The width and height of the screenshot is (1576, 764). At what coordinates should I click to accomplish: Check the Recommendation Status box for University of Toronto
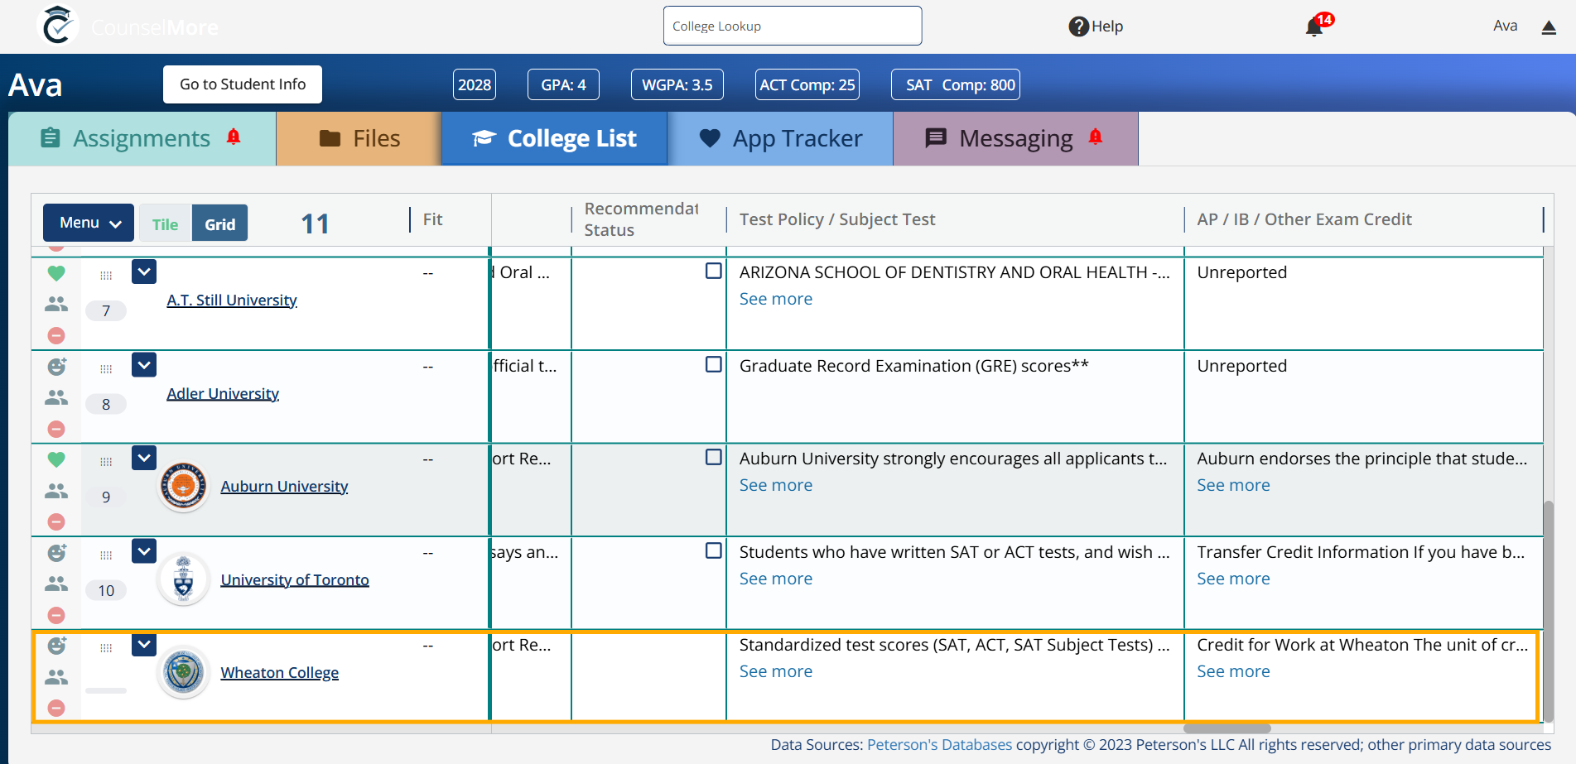coord(713,550)
